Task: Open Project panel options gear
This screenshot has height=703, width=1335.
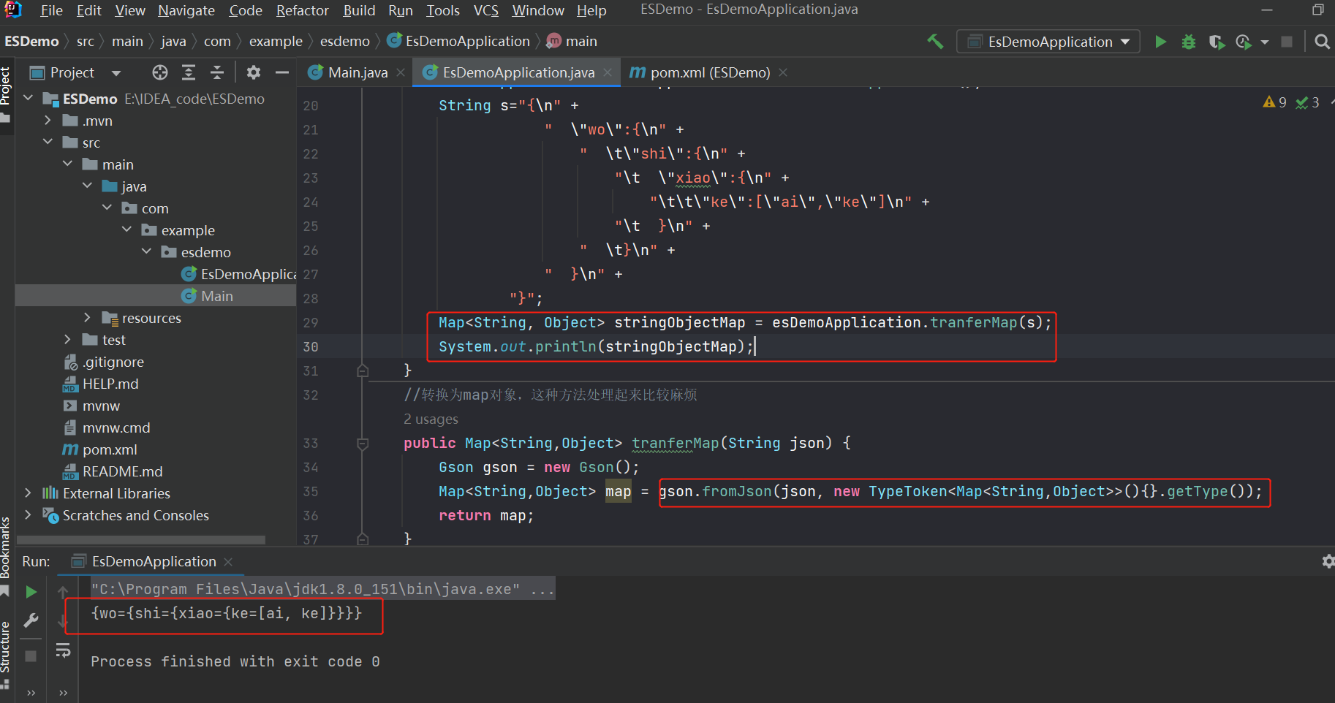Action: pos(254,72)
